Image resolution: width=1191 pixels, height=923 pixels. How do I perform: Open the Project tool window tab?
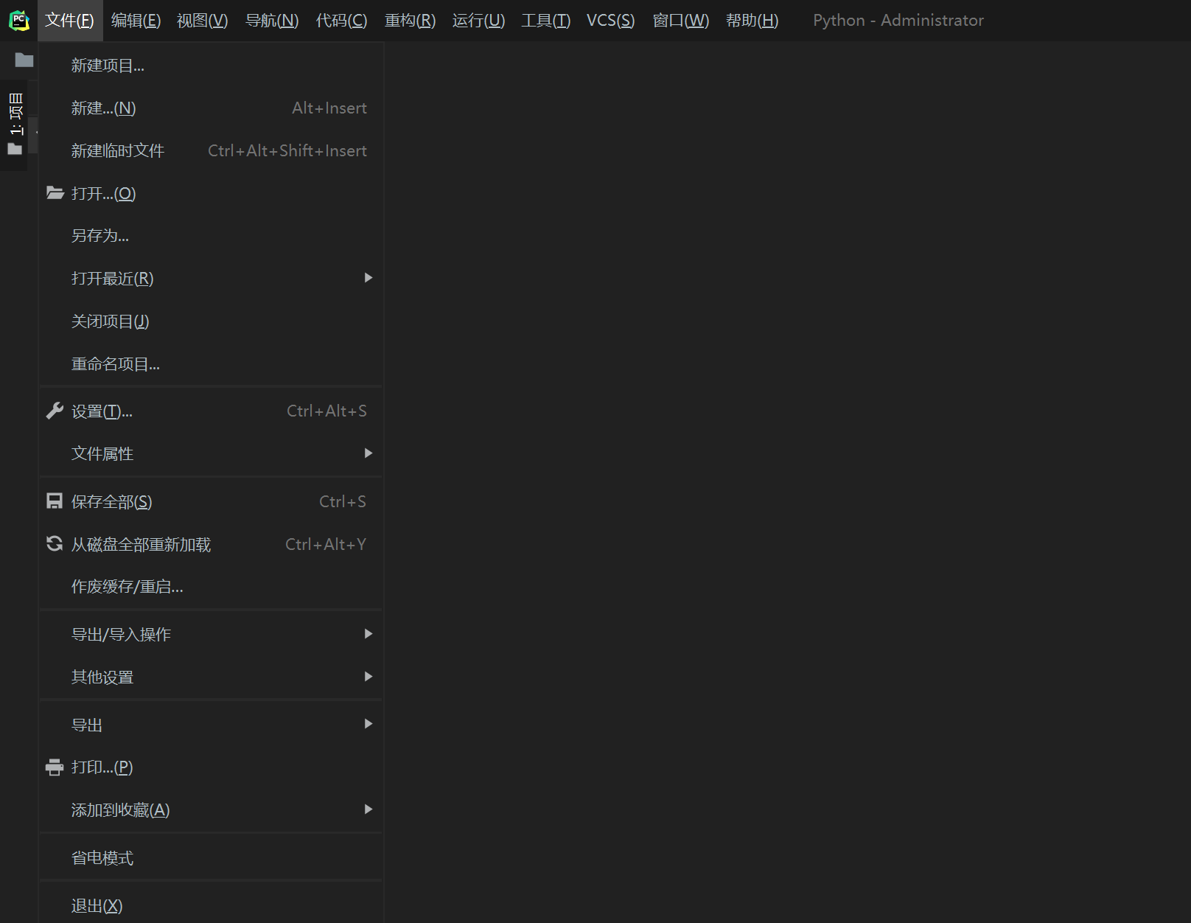[x=15, y=124]
